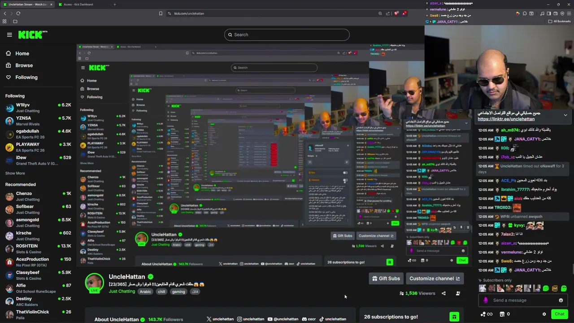The height and width of the screenshot is (323, 574).
Task: Open ogabdullah channel in Following list
Action: point(38,134)
